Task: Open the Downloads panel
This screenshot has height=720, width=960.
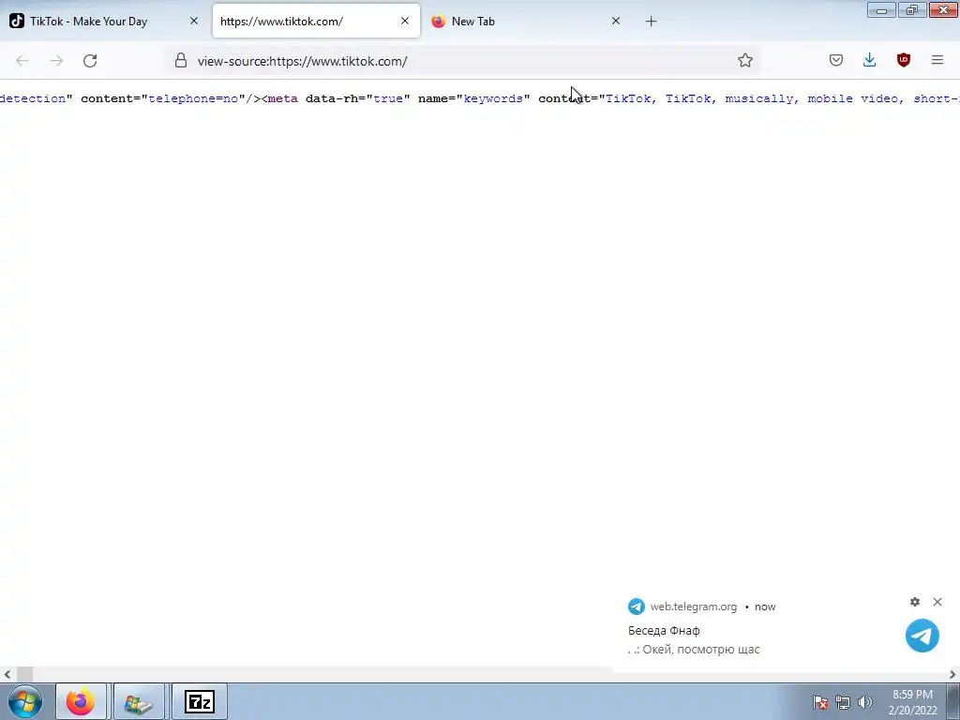Action: click(x=869, y=60)
